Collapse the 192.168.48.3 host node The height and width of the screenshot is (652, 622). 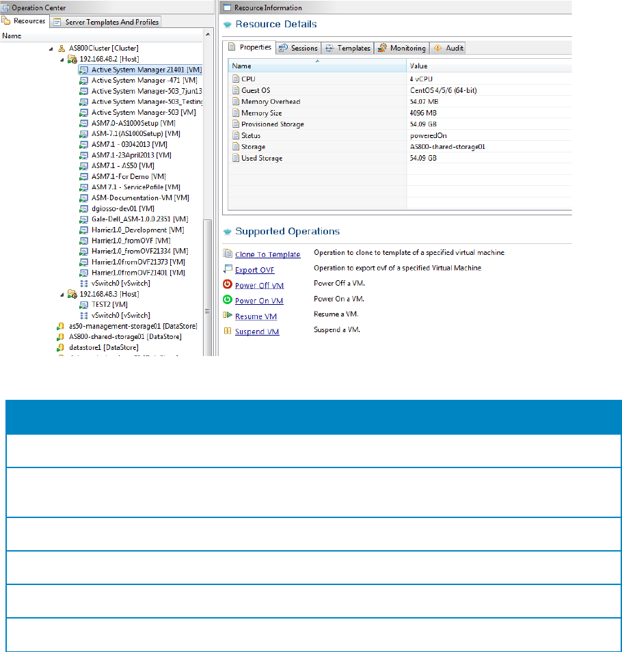[62, 294]
